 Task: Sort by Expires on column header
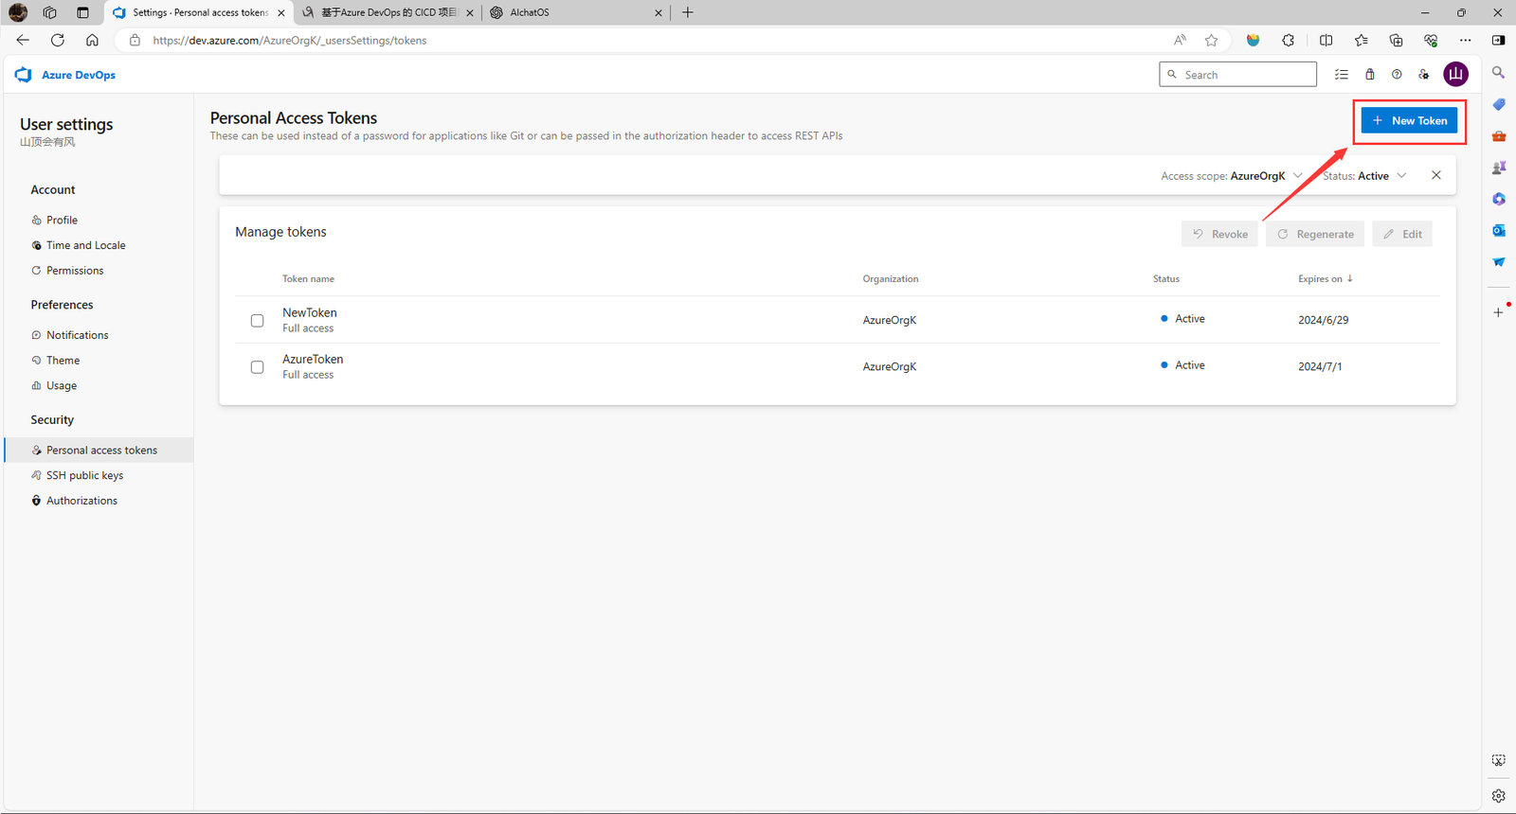click(x=1326, y=279)
